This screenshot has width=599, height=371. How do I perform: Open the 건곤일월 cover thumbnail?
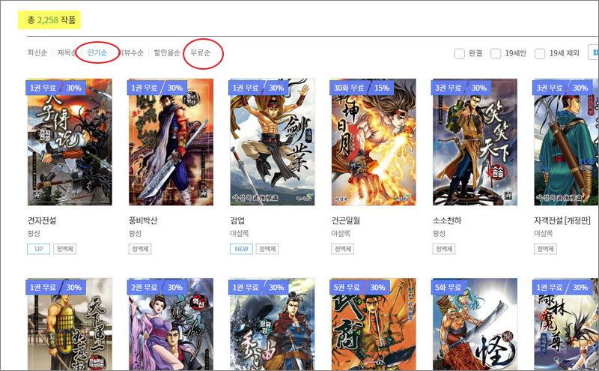374,142
